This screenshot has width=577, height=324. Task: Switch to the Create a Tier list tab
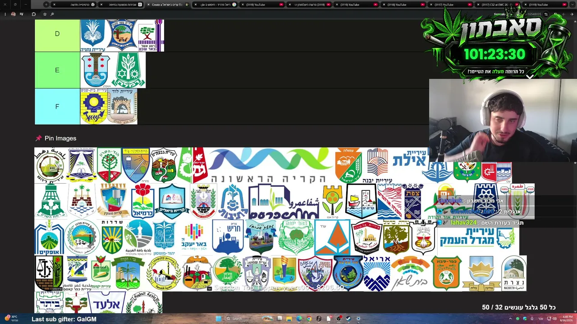(x=167, y=4)
